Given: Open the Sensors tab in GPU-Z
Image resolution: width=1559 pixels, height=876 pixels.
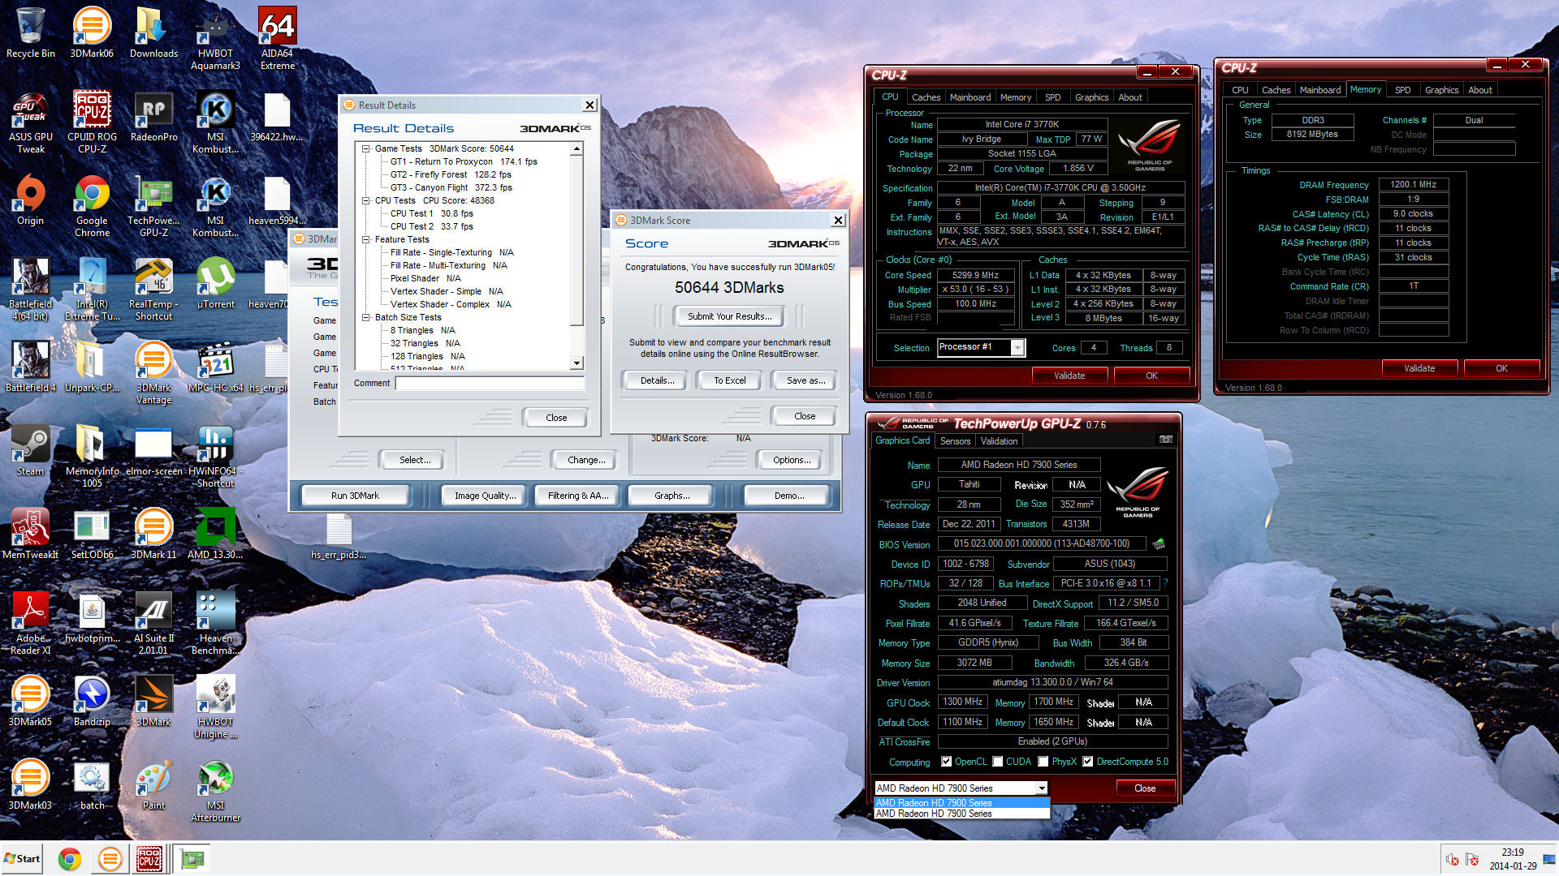Looking at the screenshot, I should tap(955, 441).
